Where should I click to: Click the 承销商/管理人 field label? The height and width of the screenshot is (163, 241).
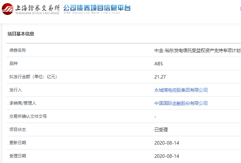click(x=23, y=103)
